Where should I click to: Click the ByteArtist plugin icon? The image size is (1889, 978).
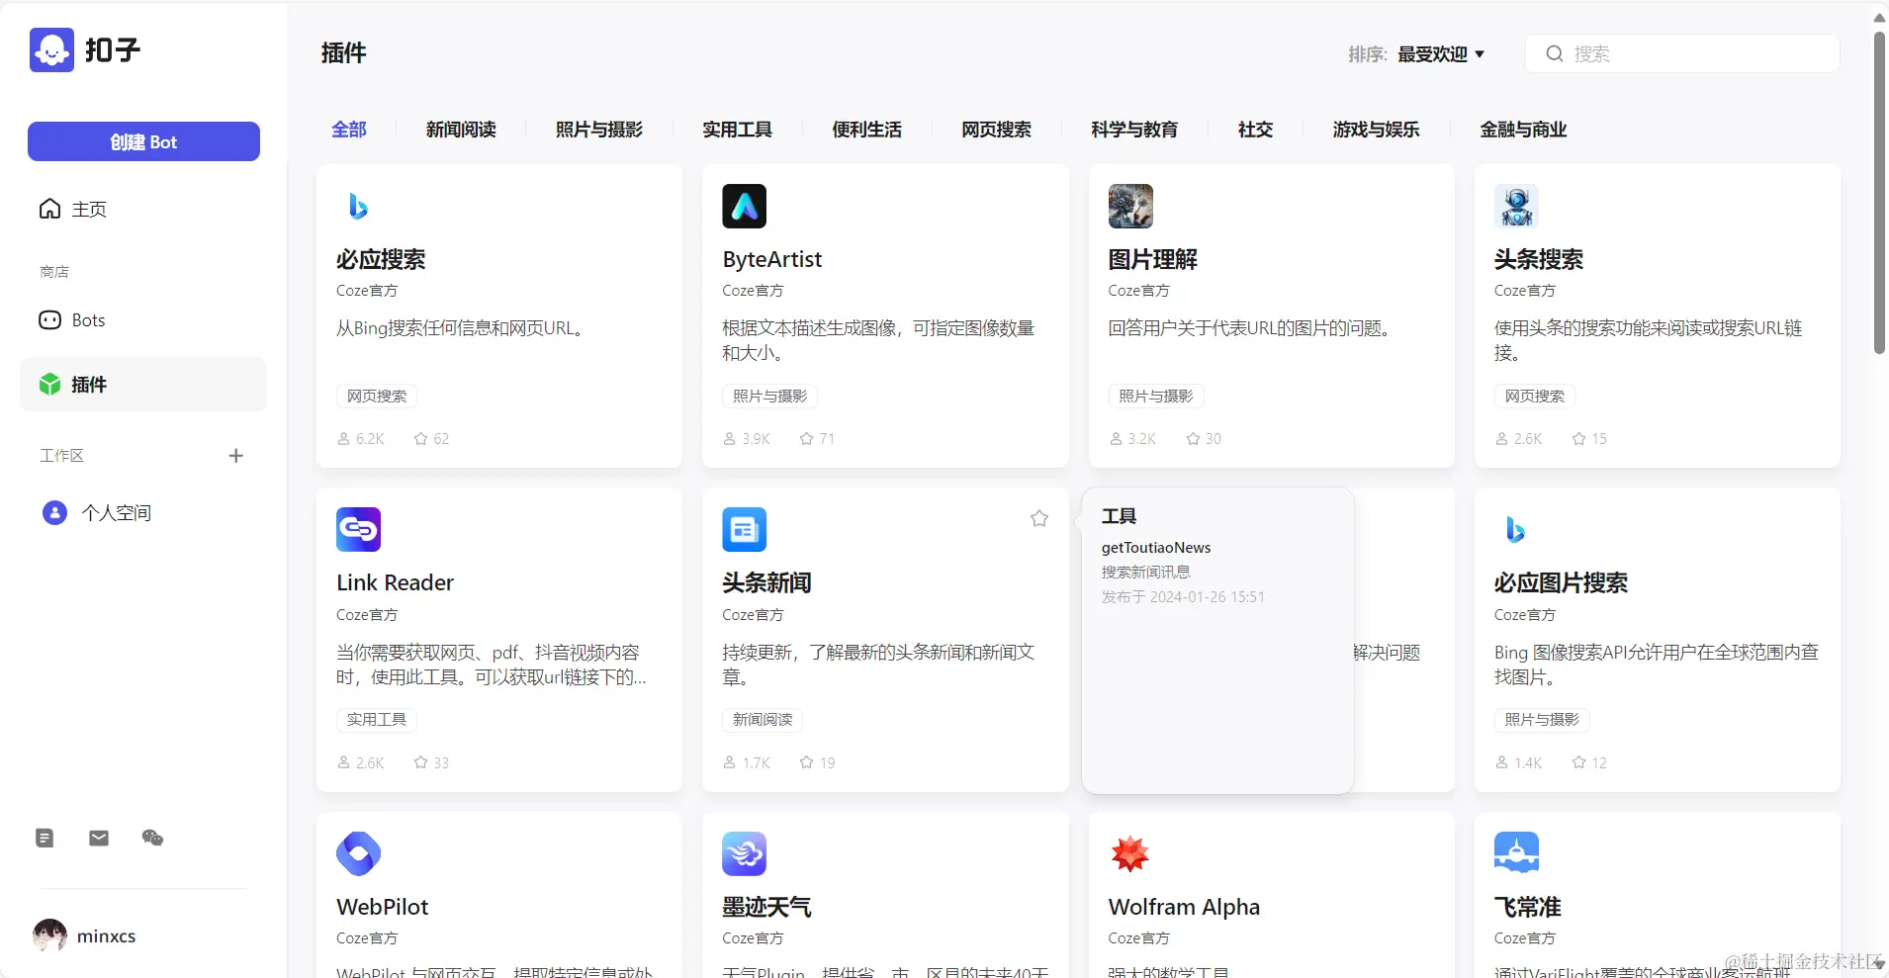(744, 206)
